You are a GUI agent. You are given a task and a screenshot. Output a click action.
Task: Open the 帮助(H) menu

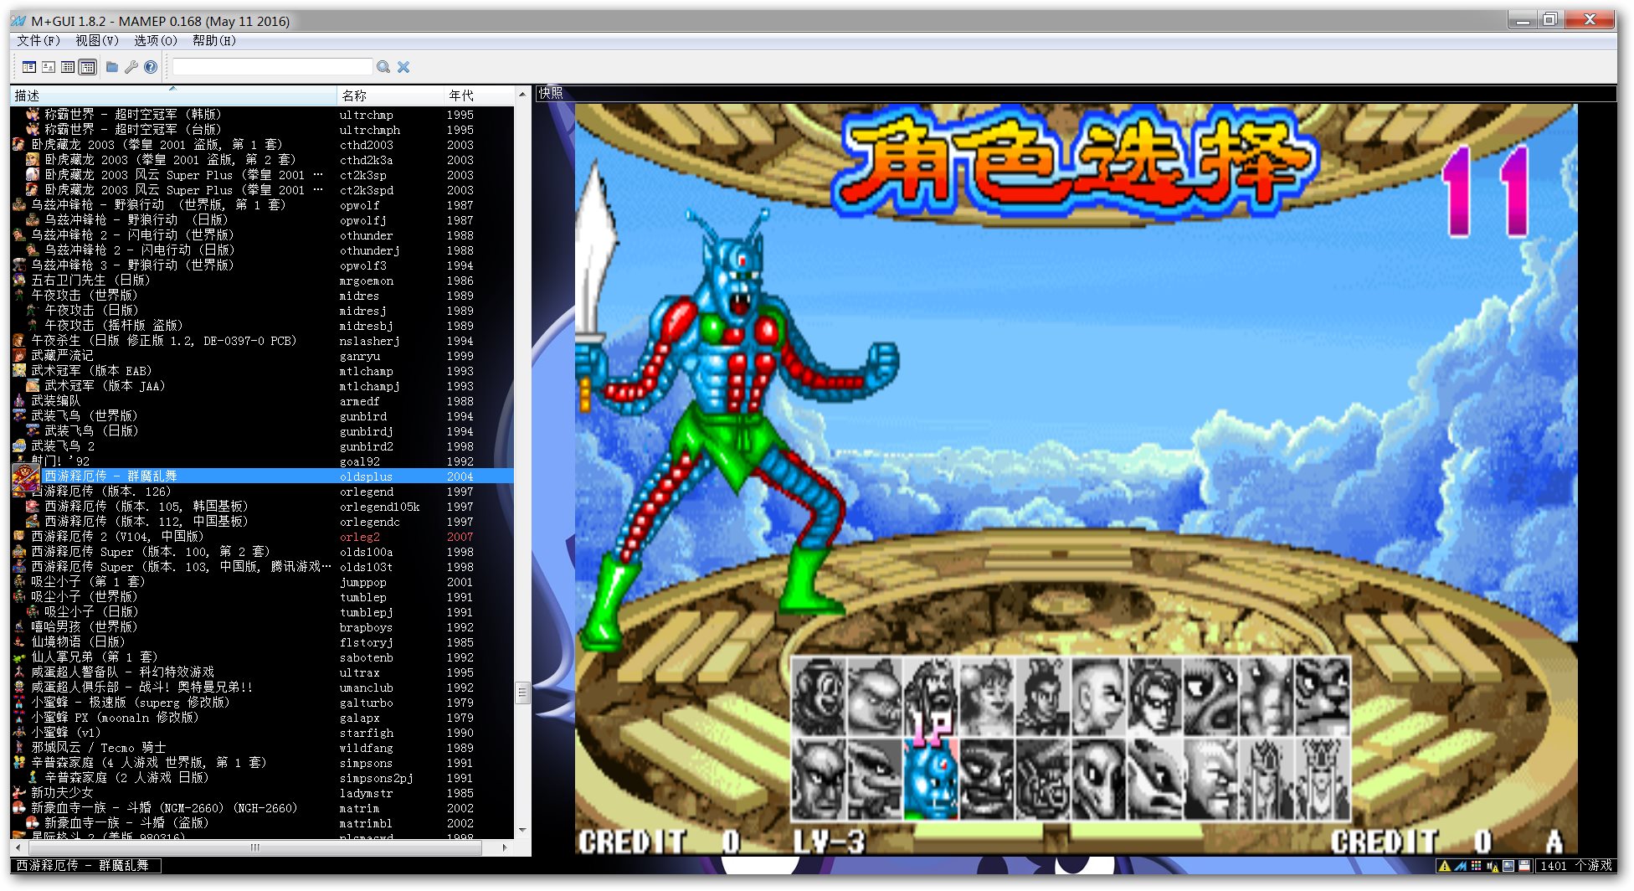[214, 40]
